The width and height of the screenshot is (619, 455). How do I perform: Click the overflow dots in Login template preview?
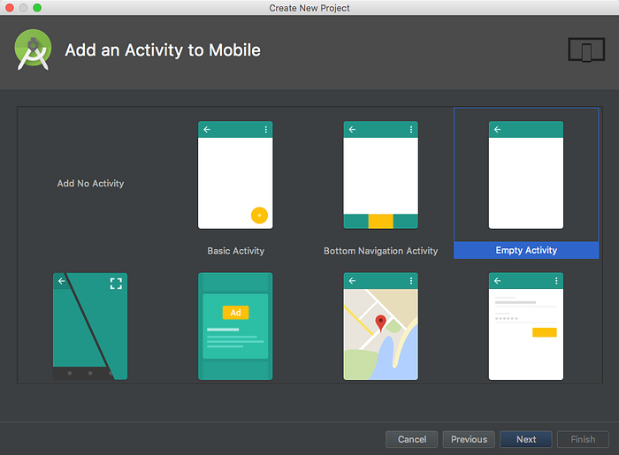click(x=556, y=281)
